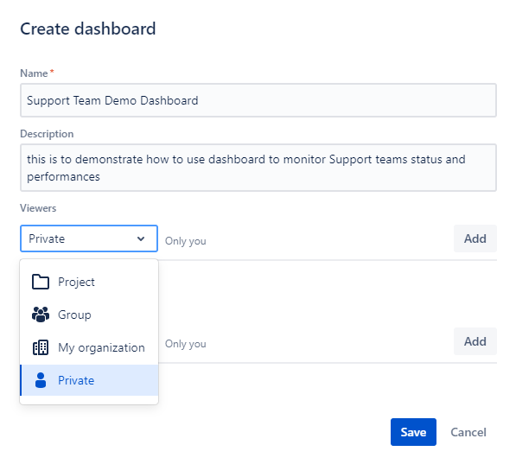The height and width of the screenshot is (464, 516).
Task: Click the lower Add button for editors
Action: 475,341
